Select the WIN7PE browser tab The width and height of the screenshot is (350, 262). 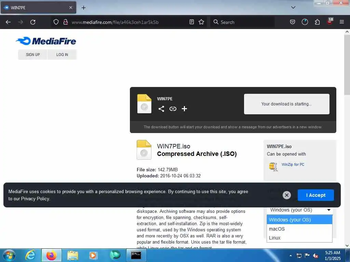38,8
